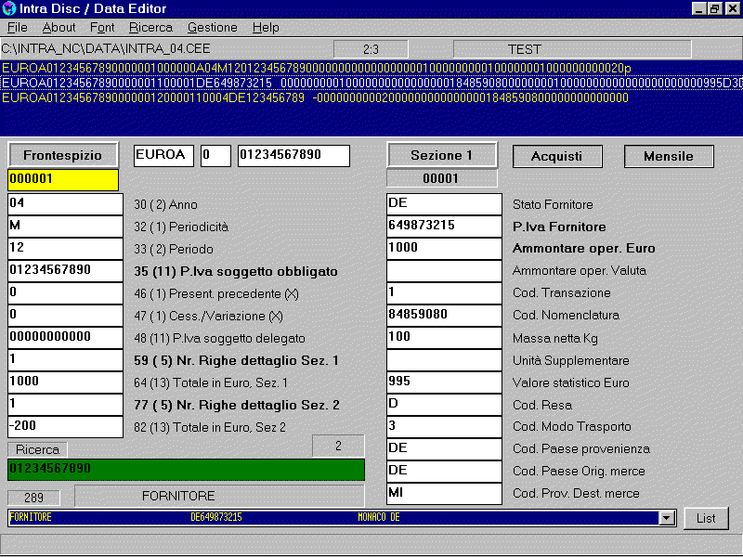743x557 pixels.
Task: Click the Cod. Nomenclatura field 84859080
Action: tap(444, 315)
